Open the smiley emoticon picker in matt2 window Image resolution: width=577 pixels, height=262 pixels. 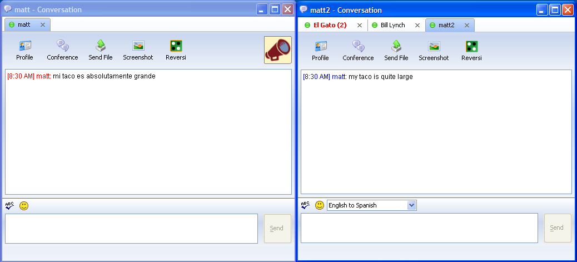(320, 206)
